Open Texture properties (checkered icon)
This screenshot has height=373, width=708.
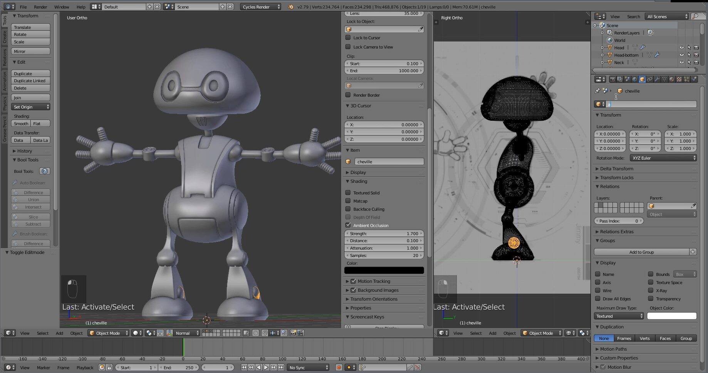[679, 79]
